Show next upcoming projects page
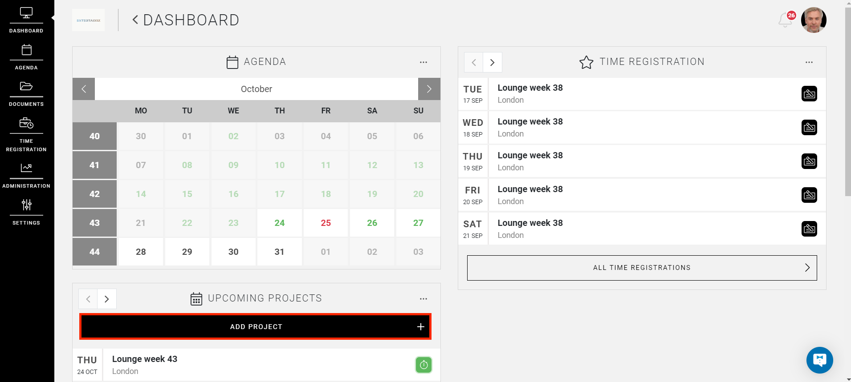The image size is (851, 382). tap(107, 299)
